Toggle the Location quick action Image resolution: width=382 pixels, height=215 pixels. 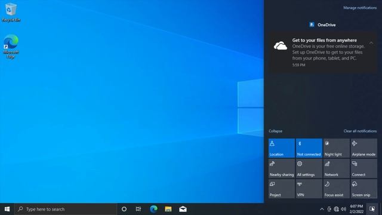(x=281, y=148)
